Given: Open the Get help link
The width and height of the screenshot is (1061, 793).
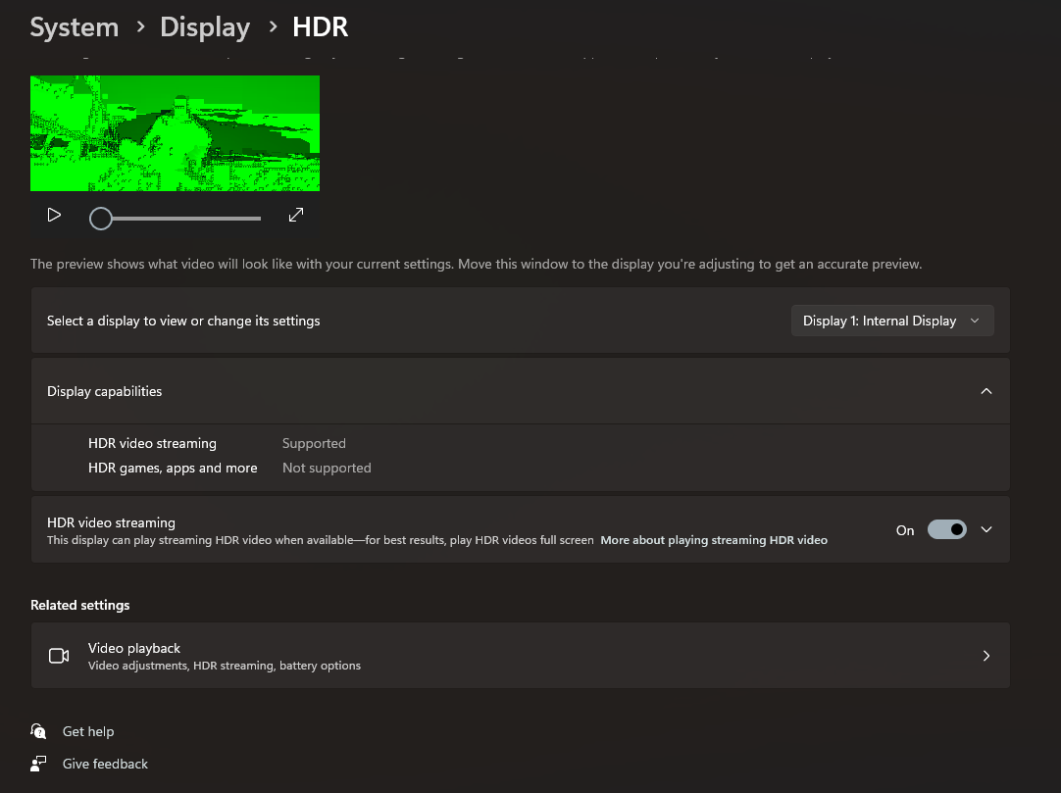Looking at the screenshot, I should coord(88,731).
